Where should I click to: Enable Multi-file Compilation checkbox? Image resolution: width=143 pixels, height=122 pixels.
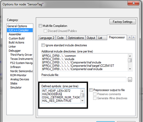[x=40, y=26]
